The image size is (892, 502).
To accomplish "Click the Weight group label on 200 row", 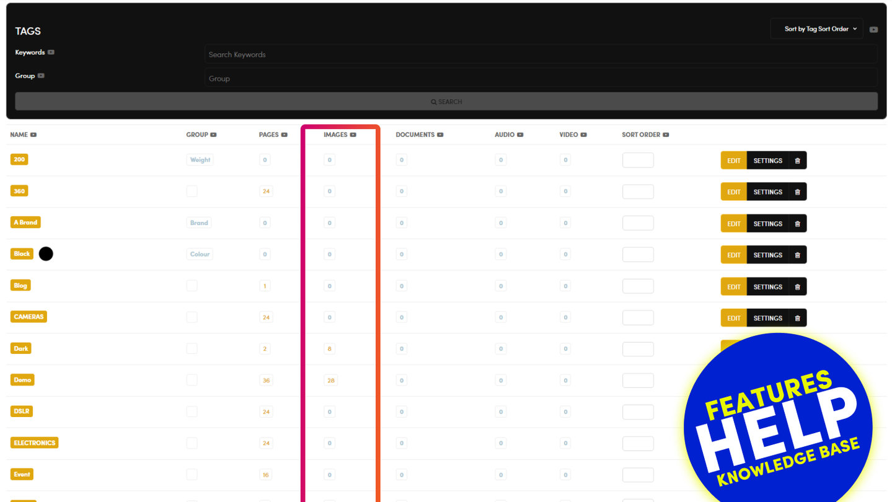I will [200, 160].
